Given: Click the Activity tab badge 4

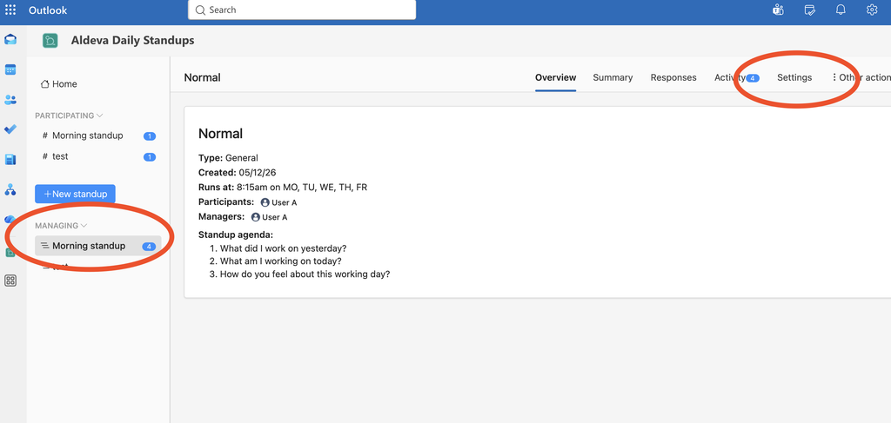Looking at the screenshot, I should (x=753, y=78).
